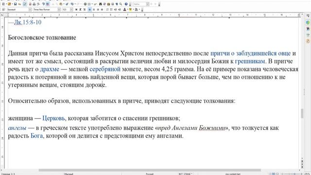The width and height of the screenshot is (311, 175).
Task: Open the font size dropdown arrow
Action: click(x=71, y=10)
